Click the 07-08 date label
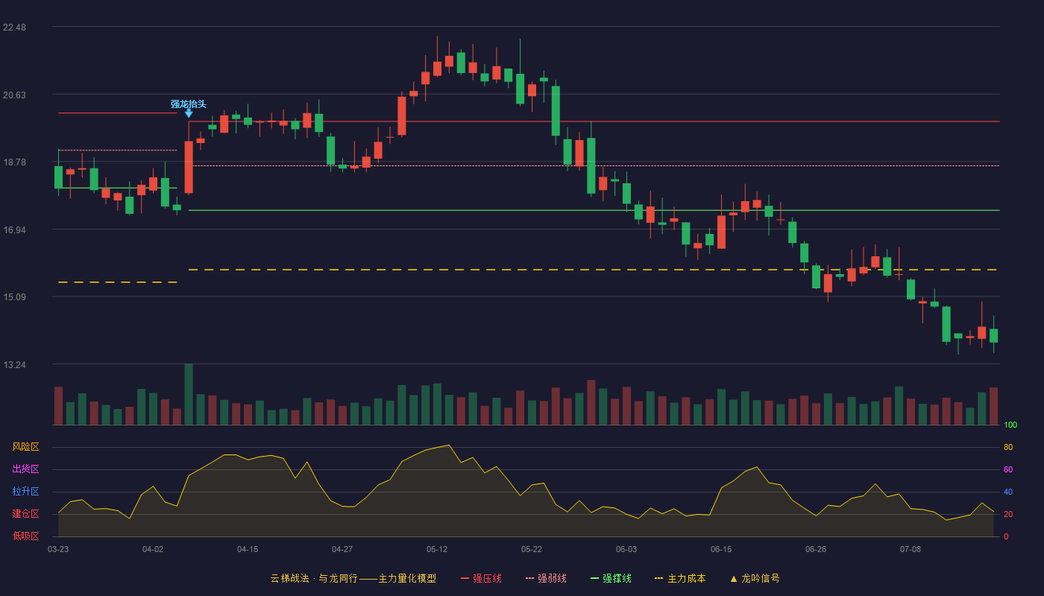The width and height of the screenshot is (1044, 596). click(911, 549)
